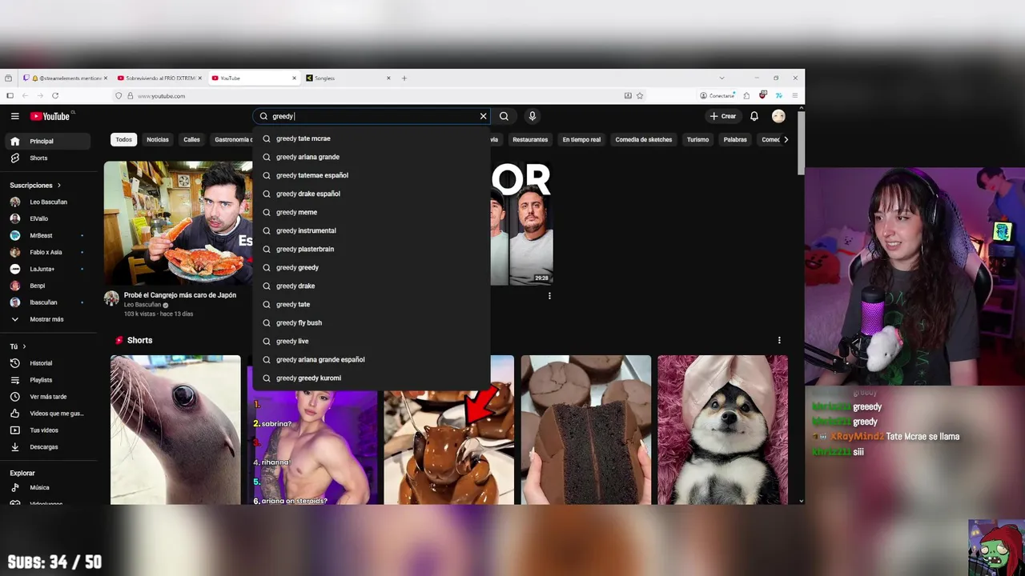Clear the search box with the X
Screen dimensions: 1025x576
483,116
